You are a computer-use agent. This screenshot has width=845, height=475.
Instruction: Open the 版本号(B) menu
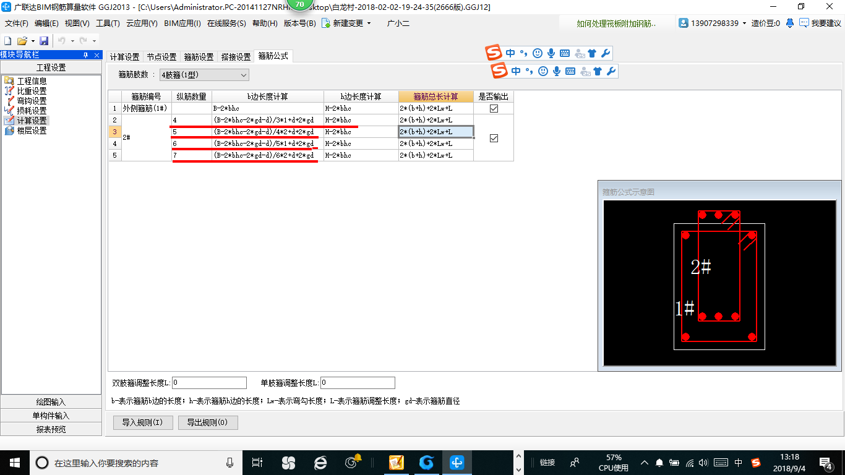tap(299, 24)
